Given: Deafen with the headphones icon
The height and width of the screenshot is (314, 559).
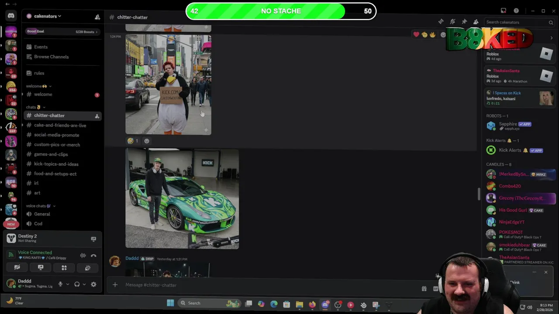Looking at the screenshot, I should click(77, 284).
